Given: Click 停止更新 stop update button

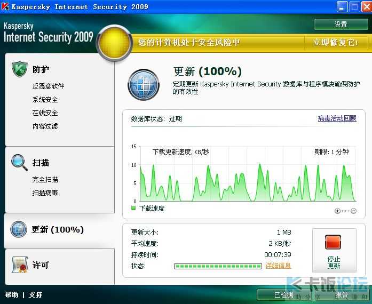Looking at the screenshot, I should [334, 250].
